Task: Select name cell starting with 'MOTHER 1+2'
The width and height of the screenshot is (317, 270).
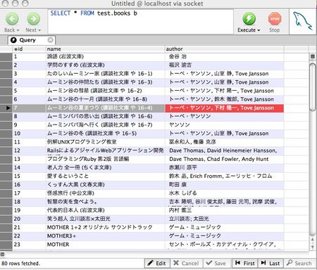Action: point(106,227)
